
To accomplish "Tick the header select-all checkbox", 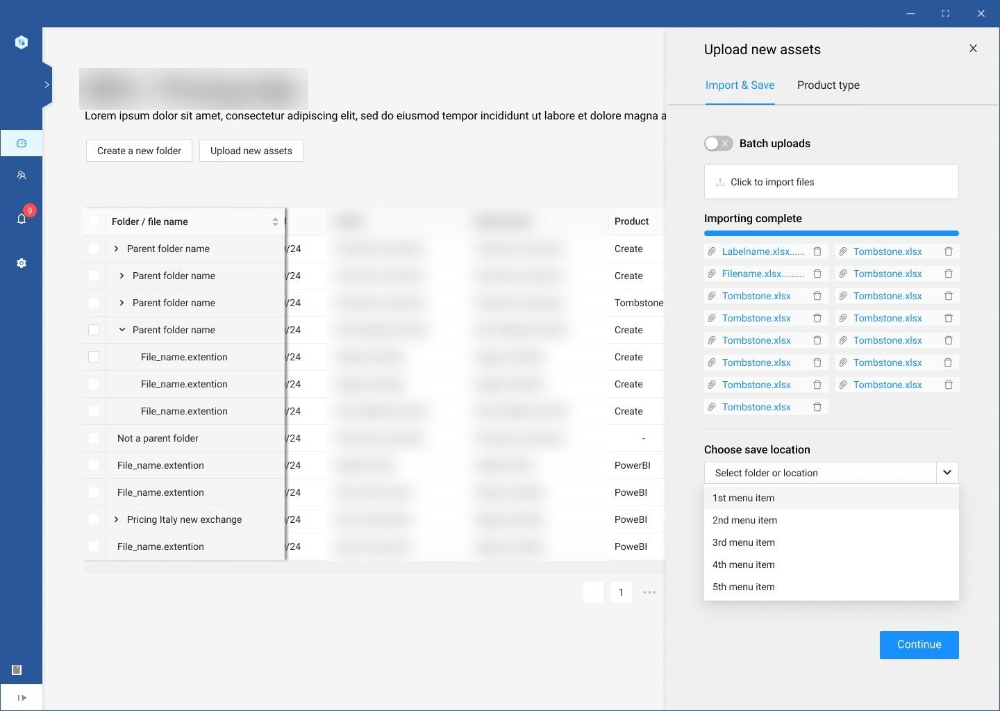I will pos(94,221).
